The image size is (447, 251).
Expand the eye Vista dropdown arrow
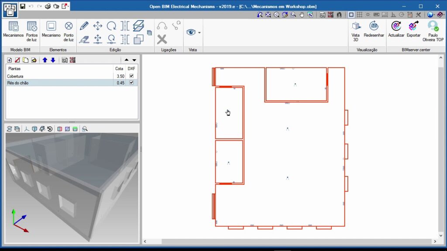tap(199, 33)
